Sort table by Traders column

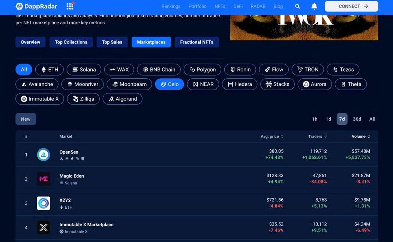(318, 136)
